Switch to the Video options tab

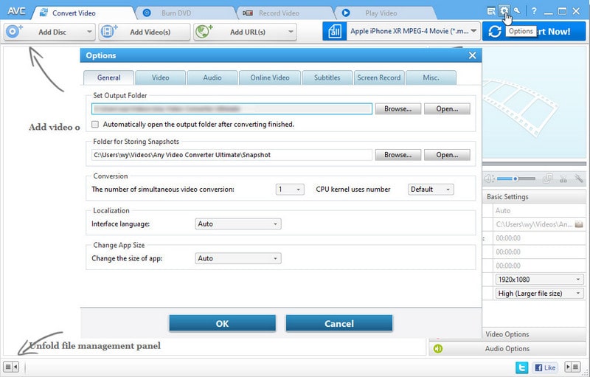click(x=161, y=78)
